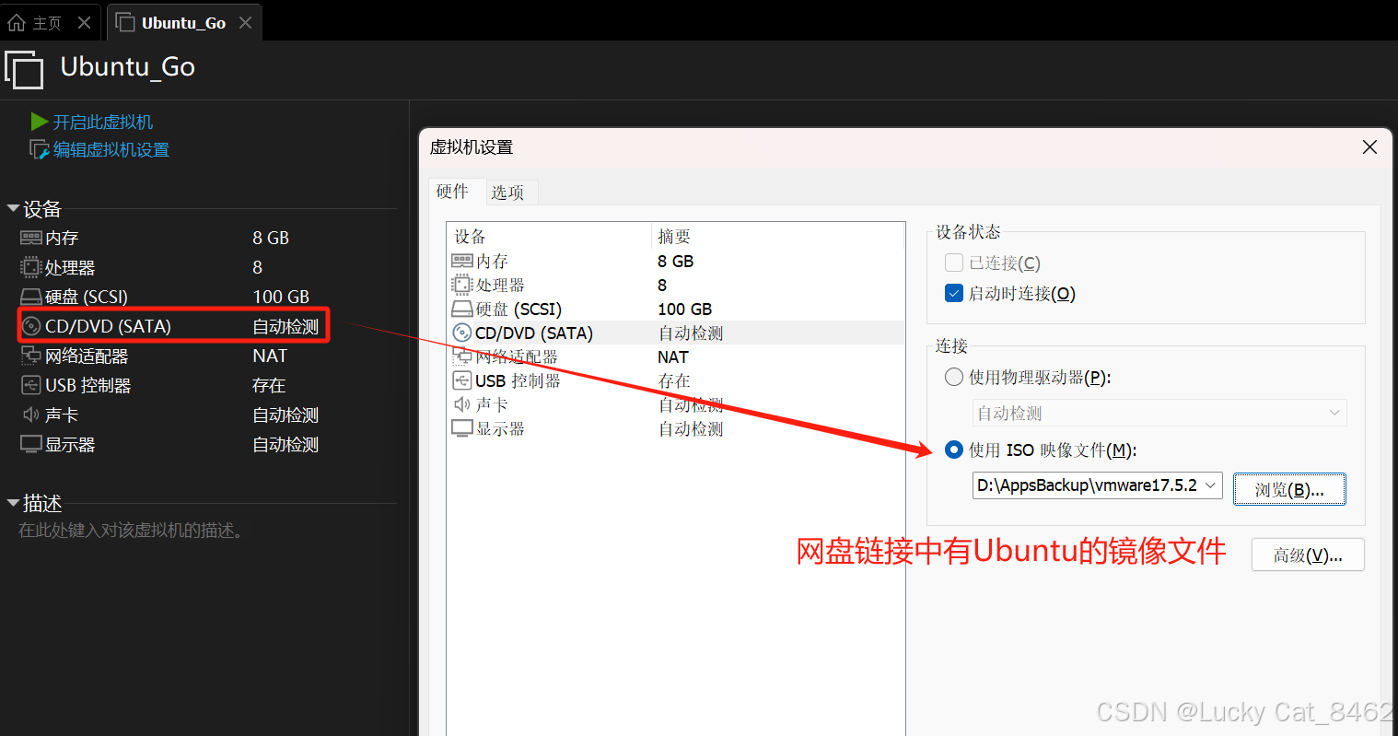Click the 摘要 column header in the dialog

pyautogui.click(x=673, y=237)
